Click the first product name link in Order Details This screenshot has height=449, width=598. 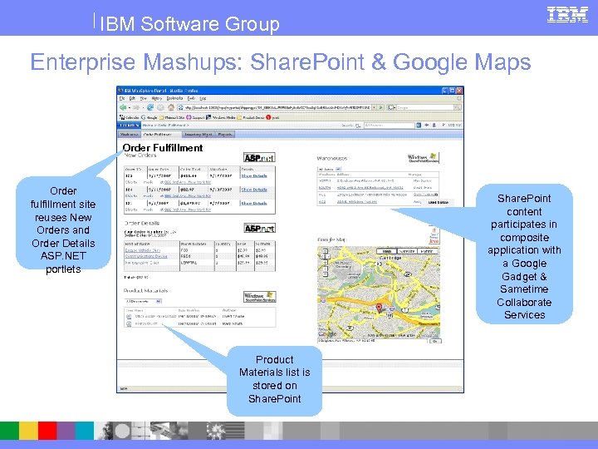click(x=143, y=250)
